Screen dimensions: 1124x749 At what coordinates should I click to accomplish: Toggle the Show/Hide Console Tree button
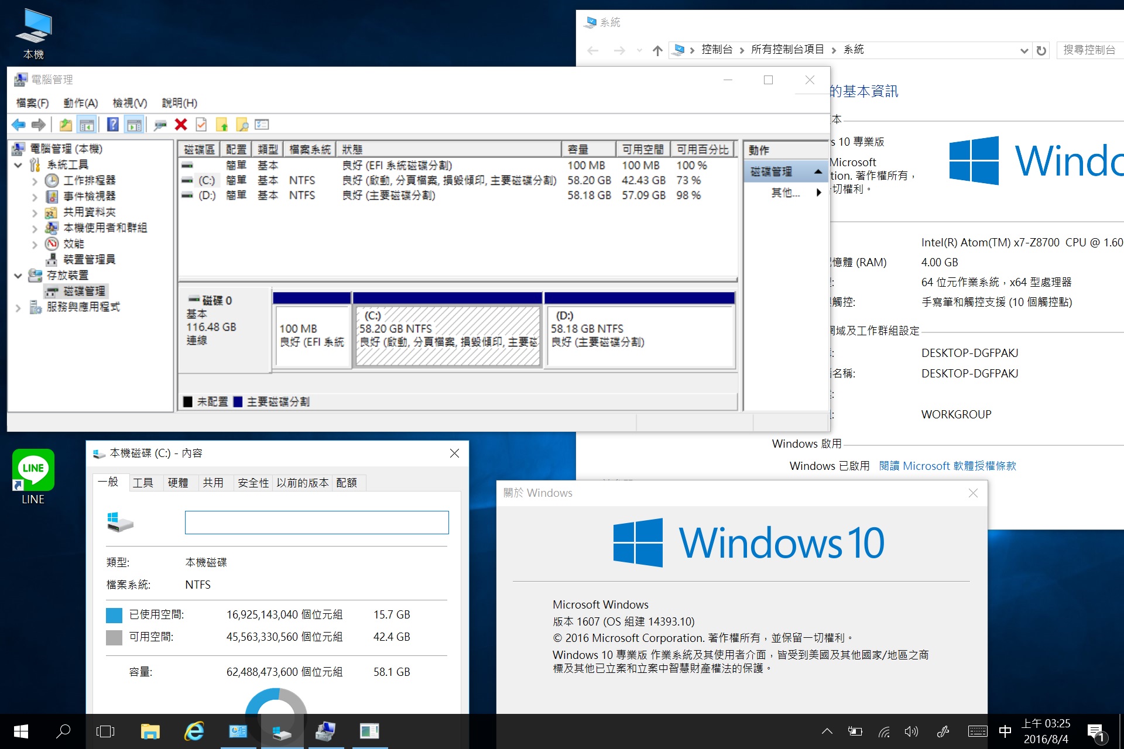(x=87, y=125)
